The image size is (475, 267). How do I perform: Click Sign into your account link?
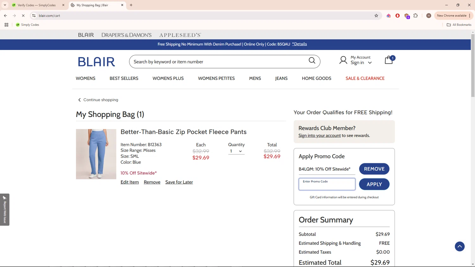(x=320, y=135)
